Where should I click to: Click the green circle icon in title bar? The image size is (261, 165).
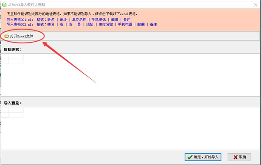[x=4, y=5]
